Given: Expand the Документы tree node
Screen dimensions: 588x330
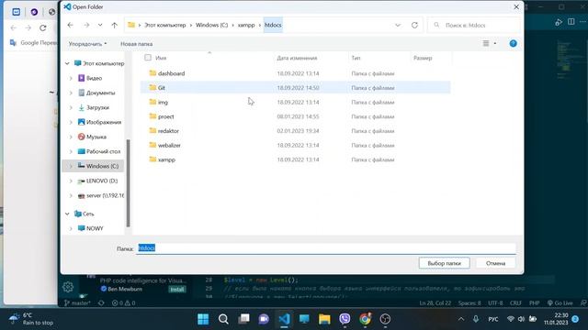Looking at the screenshot, I should (71, 93).
